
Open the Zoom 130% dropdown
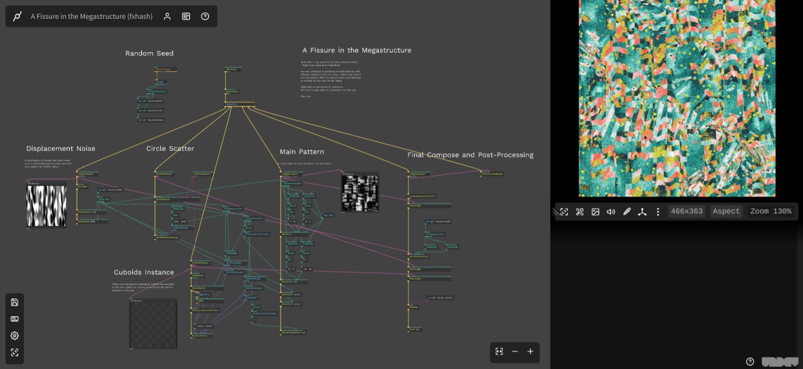click(x=770, y=212)
